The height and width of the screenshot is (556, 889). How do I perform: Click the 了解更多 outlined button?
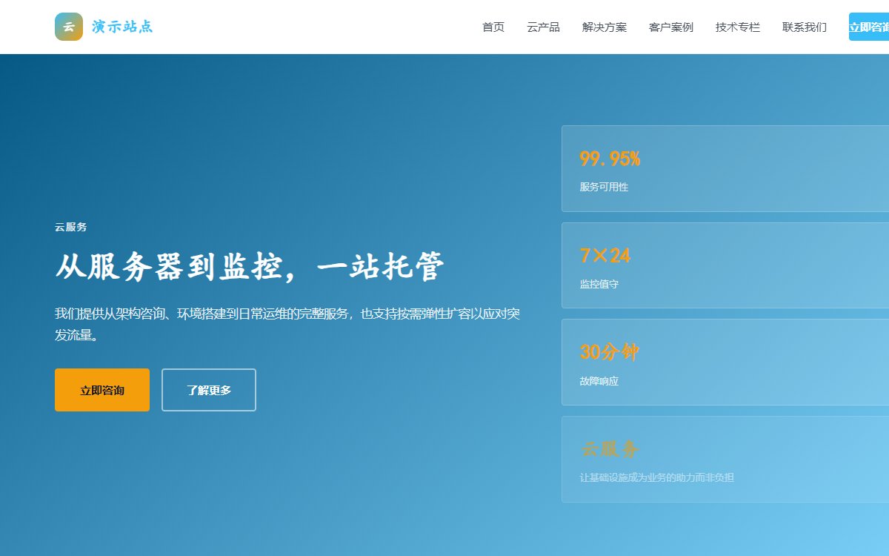(209, 390)
